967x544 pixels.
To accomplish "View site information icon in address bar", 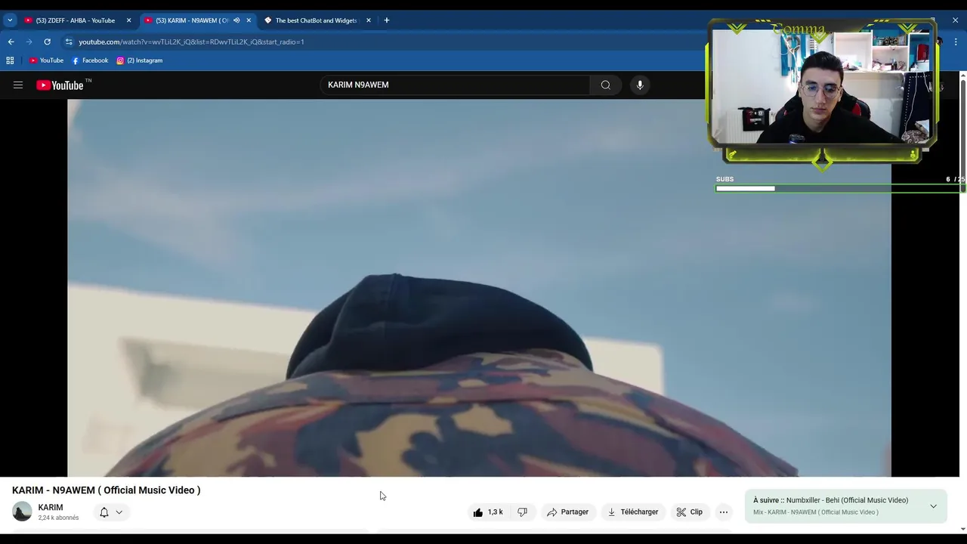I will 69,42.
